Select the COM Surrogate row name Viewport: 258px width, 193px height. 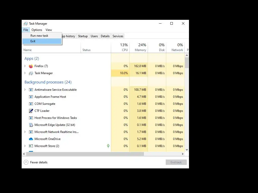click(x=45, y=104)
